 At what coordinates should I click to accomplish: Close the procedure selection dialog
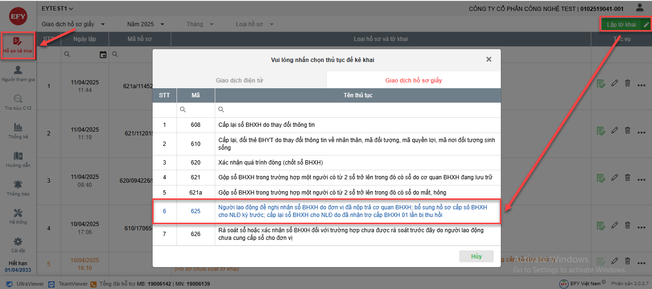(x=488, y=60)
